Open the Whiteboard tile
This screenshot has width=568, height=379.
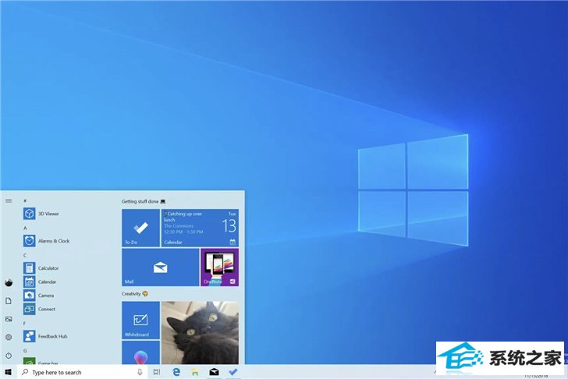click(140, 321)
